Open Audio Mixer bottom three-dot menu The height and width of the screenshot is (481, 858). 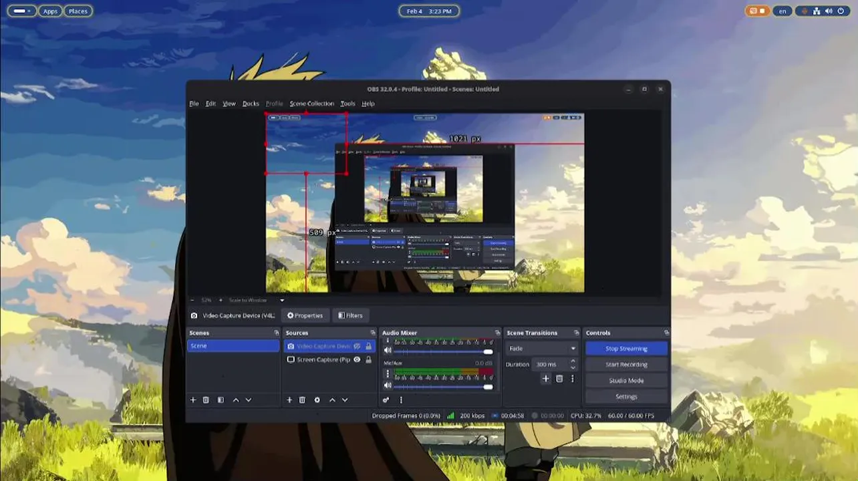(401, 399)
